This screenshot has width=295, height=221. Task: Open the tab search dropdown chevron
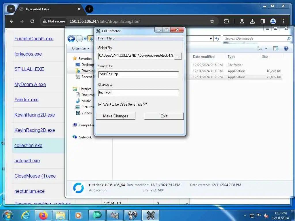pyautogui.click(x=11, y=9)
